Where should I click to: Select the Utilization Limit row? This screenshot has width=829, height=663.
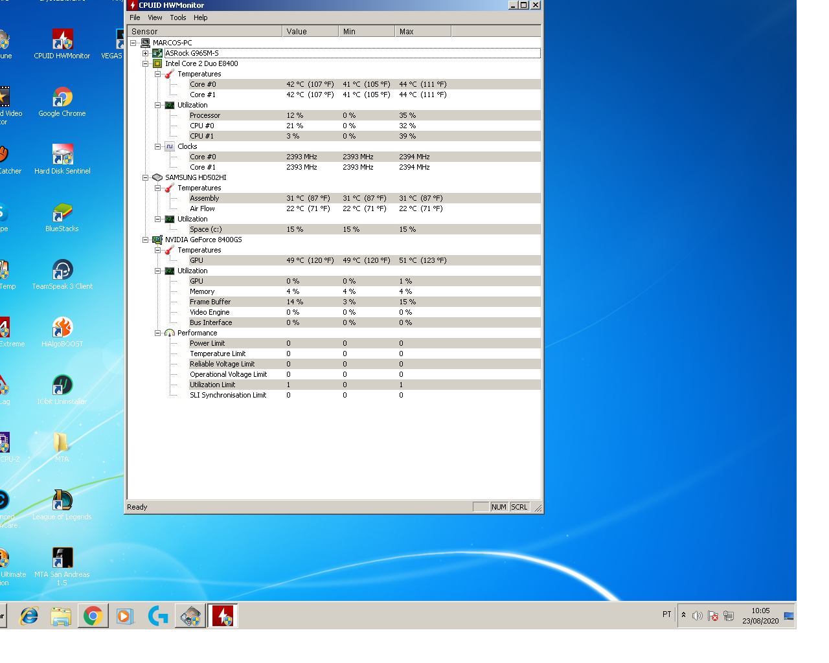(x=365, y=385)
